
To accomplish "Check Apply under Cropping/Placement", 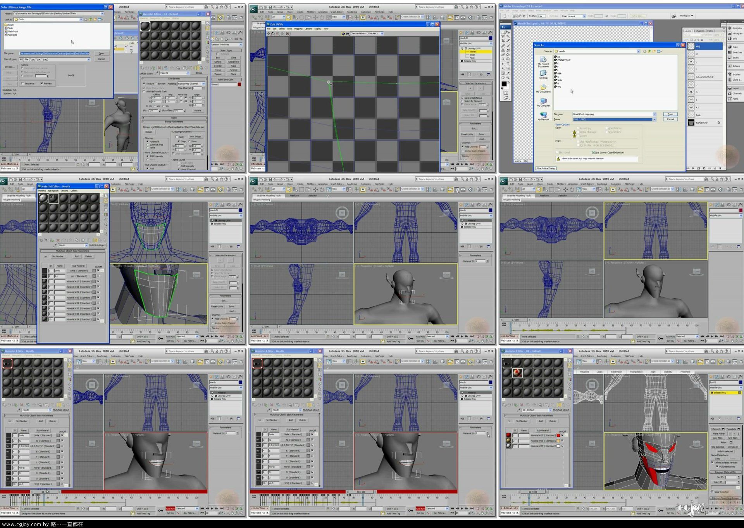I will pyautogui.click(x=177, y=137).
